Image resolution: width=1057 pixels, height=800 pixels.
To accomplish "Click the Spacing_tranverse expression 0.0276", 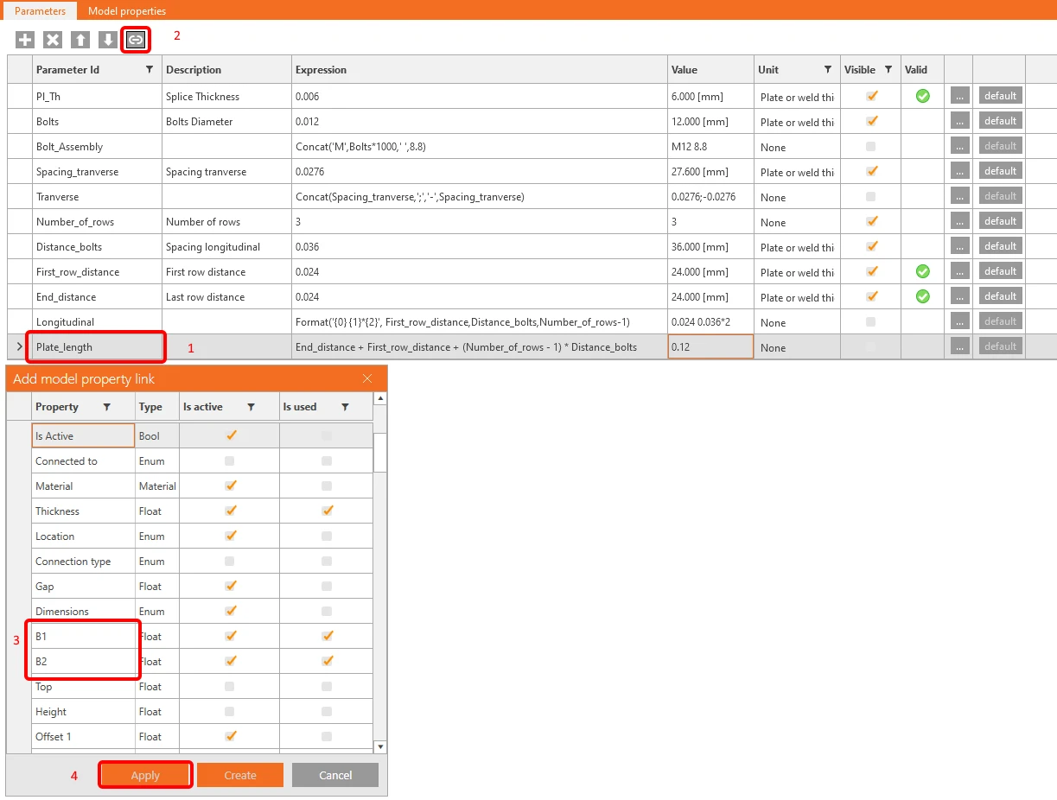I will tap(480, 171).
